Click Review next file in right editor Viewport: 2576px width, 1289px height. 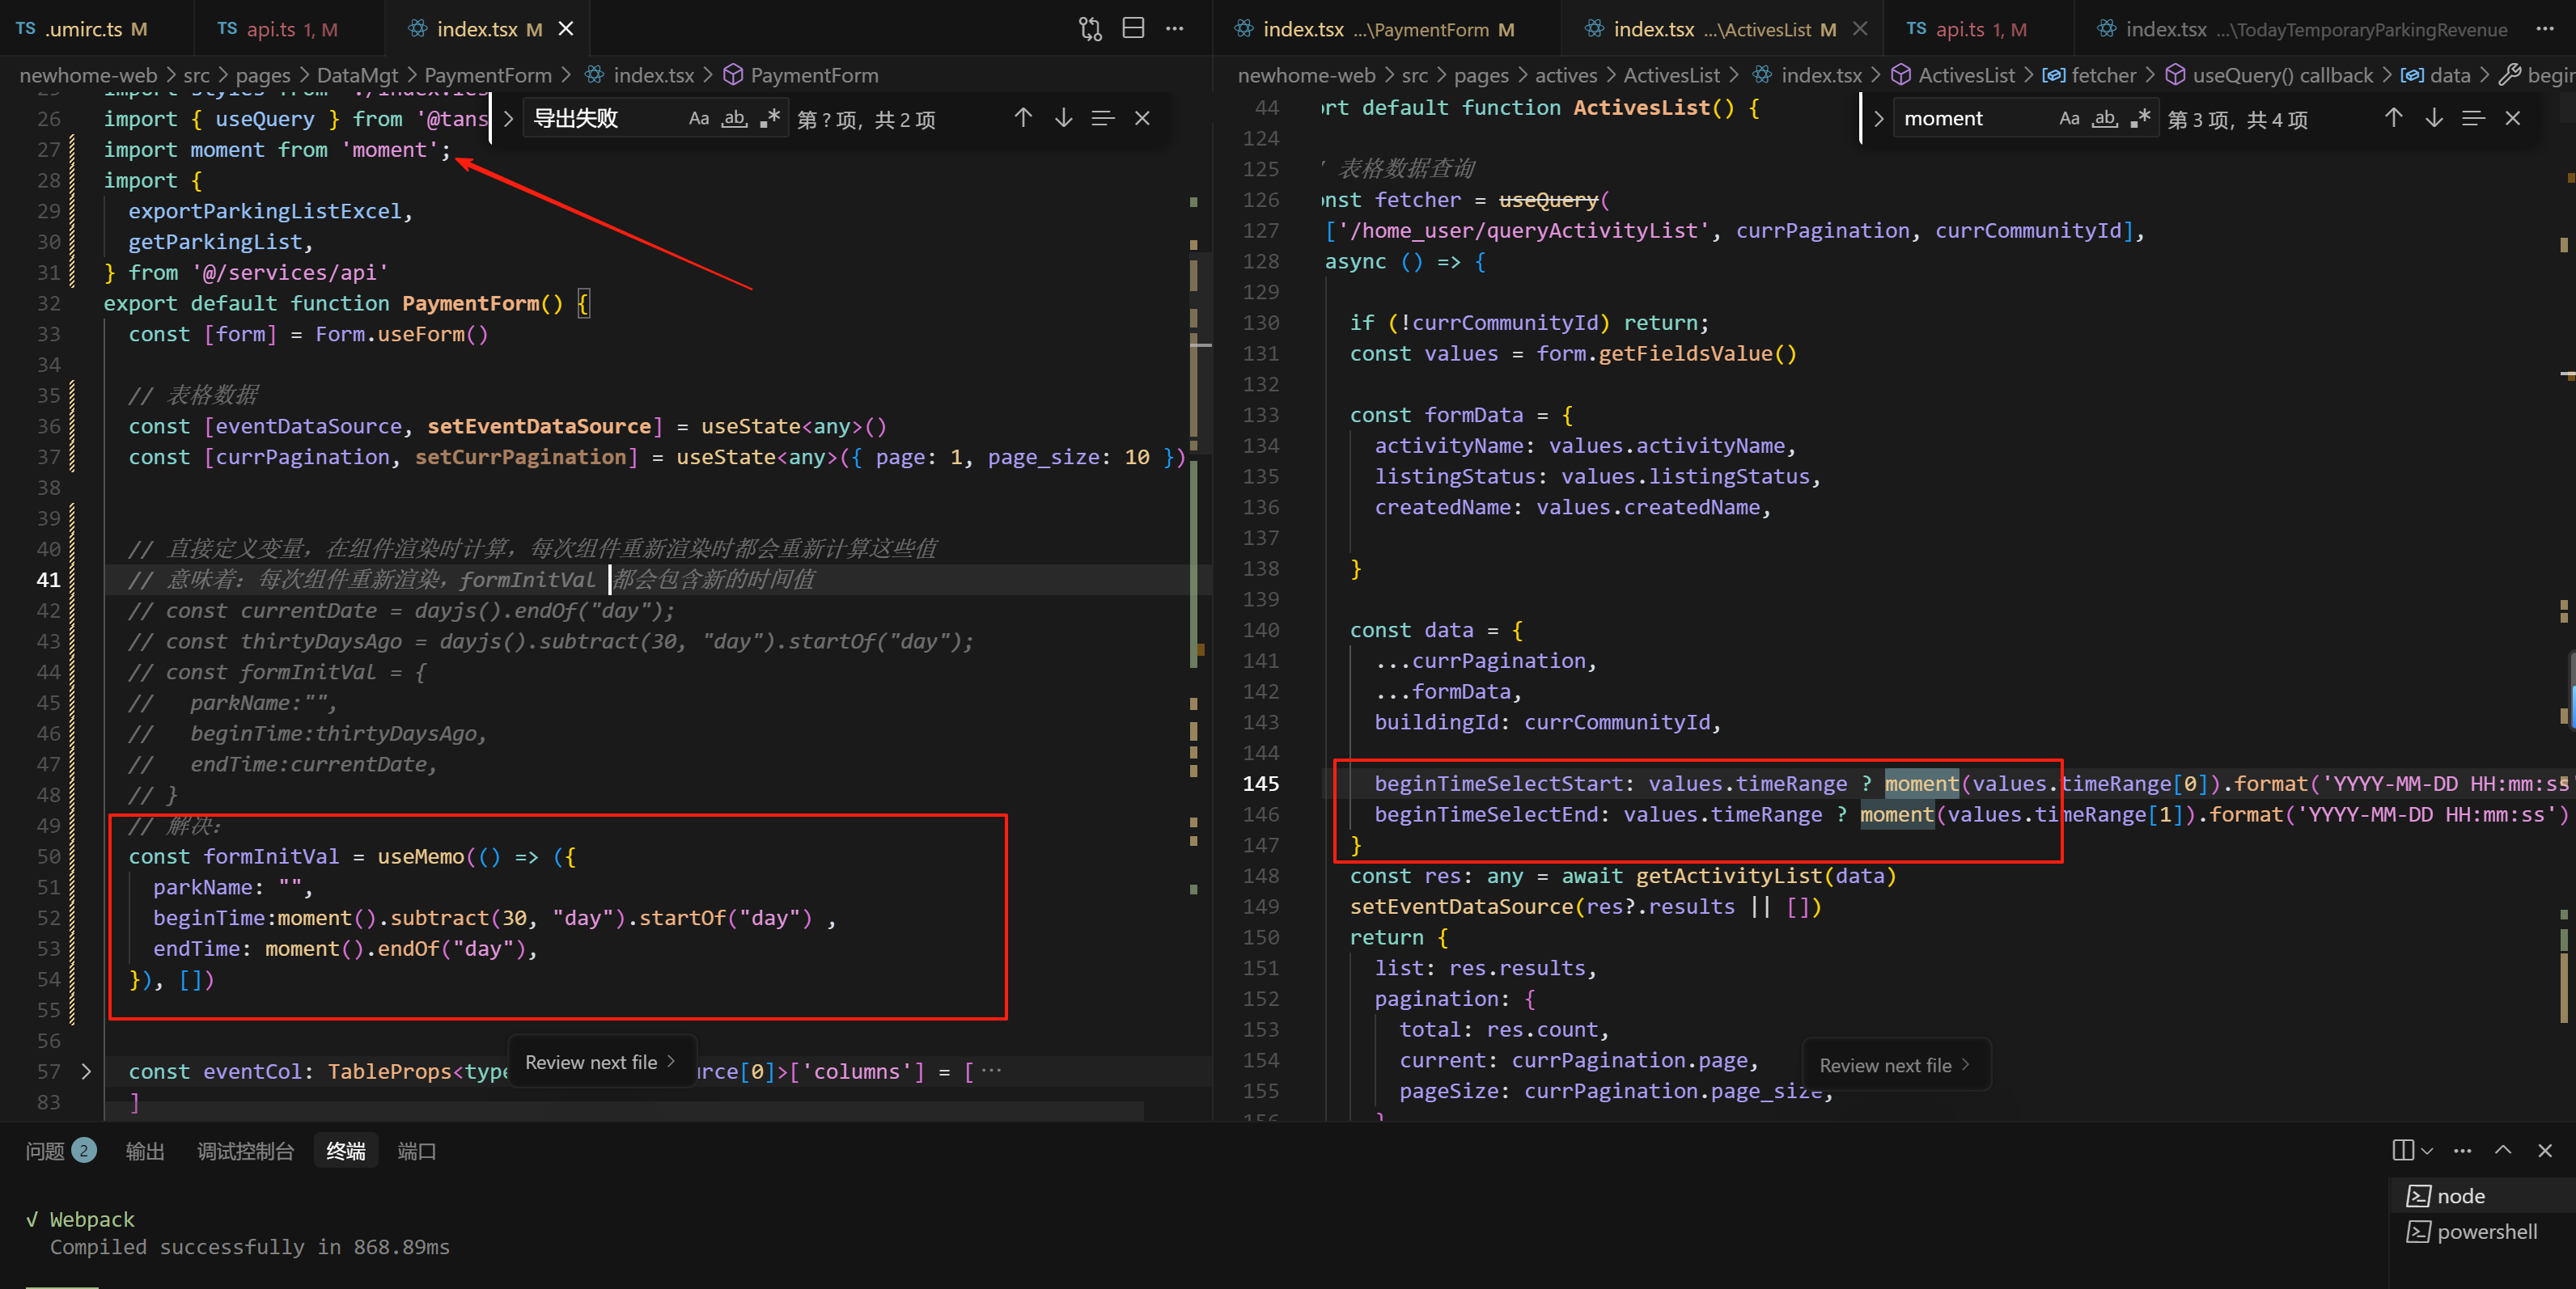click(x=1895, y=1065)
